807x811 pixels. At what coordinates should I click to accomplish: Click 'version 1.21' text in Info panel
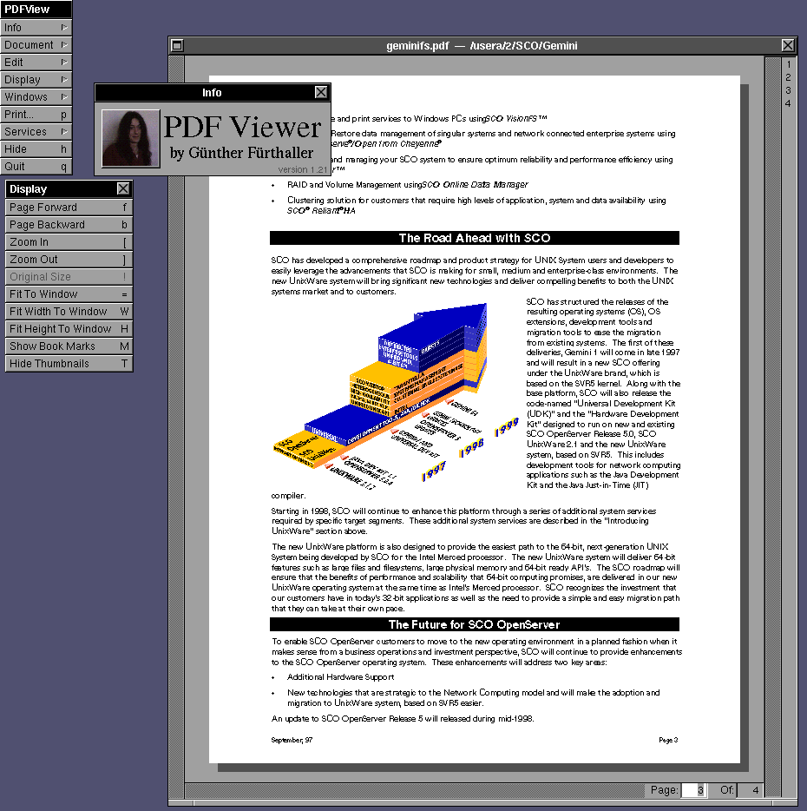pos(303,169)
